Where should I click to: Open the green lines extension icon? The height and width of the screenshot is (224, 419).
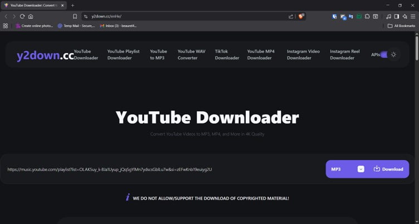(x=359, y=17)
